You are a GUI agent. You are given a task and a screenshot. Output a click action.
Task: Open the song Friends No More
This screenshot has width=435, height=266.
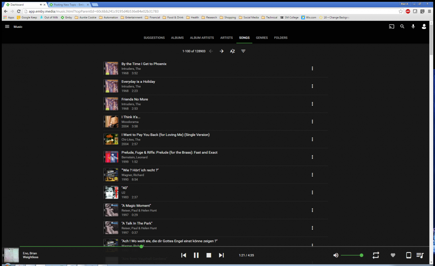tap(134, 99)
